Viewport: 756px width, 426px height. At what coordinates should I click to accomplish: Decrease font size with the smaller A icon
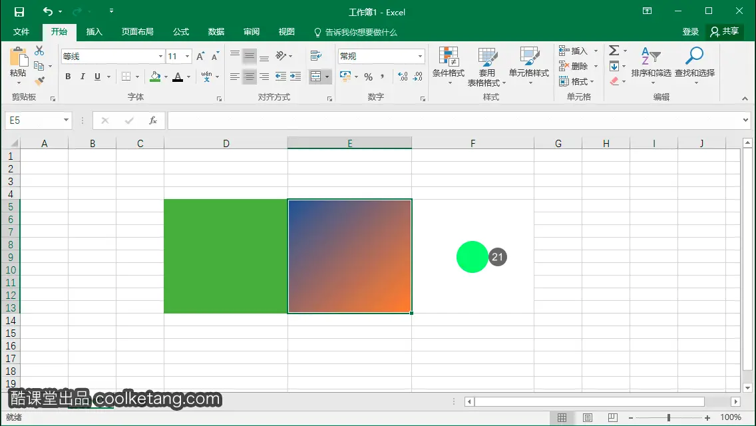pyautogui.click(x=215, y=57)
